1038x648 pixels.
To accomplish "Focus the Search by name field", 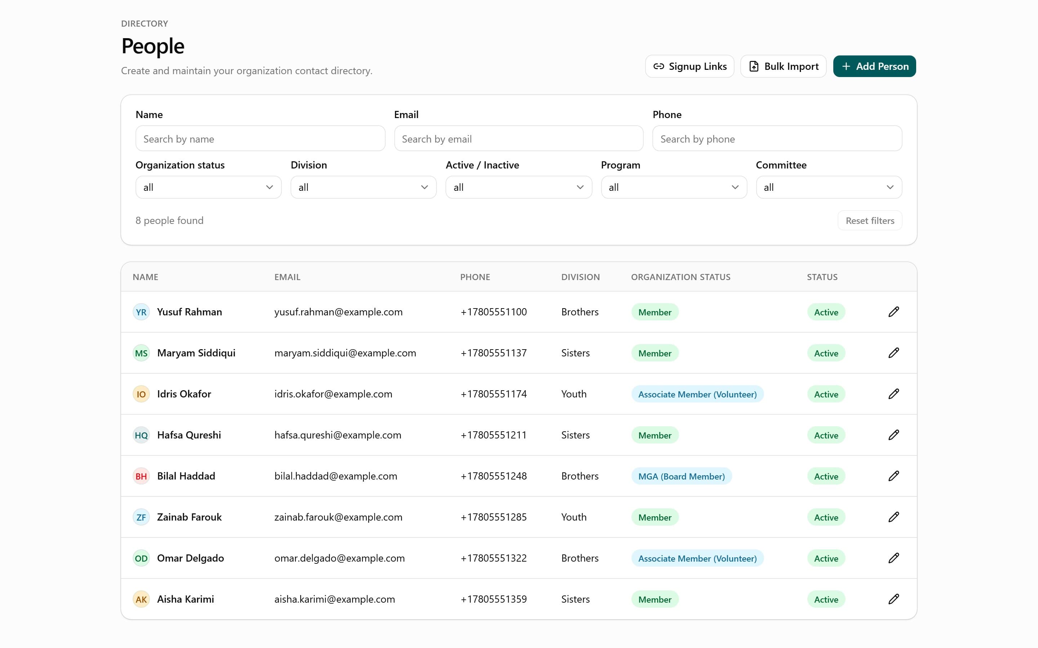I will [260, 139].
